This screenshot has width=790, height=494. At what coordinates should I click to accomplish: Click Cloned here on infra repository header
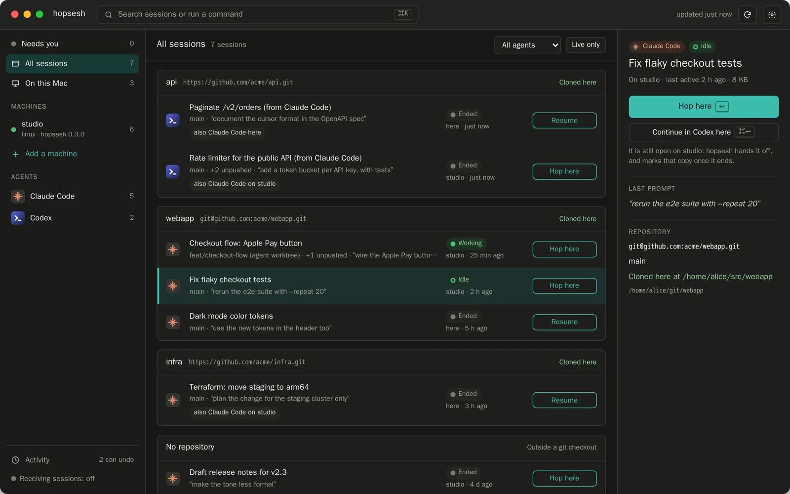[578, 362]
